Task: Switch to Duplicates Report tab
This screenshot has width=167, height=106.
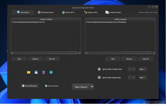Action: (x=46, y=12)
